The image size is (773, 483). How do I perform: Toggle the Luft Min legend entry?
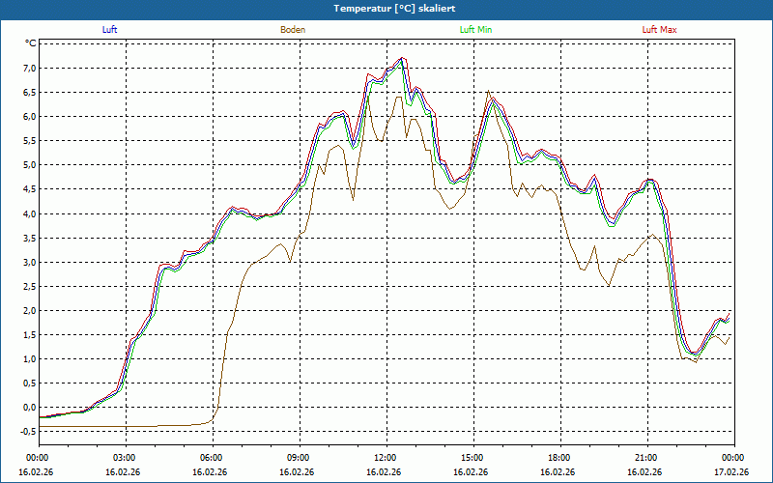[476, 30]
